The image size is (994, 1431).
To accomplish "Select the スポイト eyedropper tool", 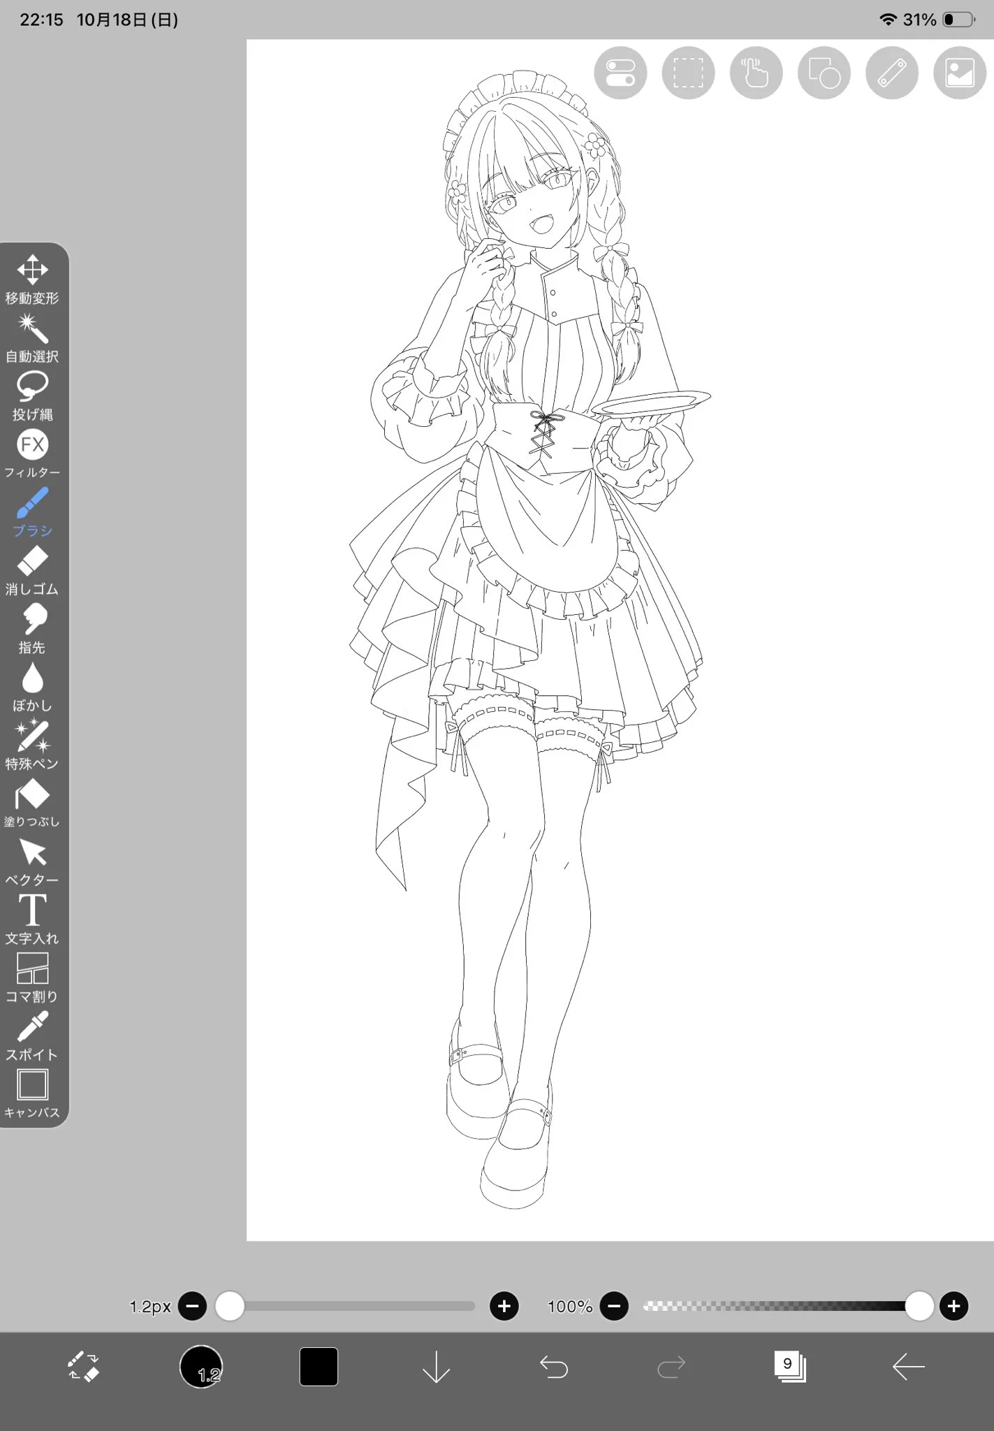I will pyautogui.click(x=32, y=1036).
